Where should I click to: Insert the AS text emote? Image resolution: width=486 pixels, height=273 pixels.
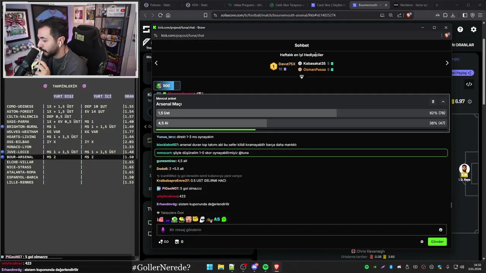217,219
